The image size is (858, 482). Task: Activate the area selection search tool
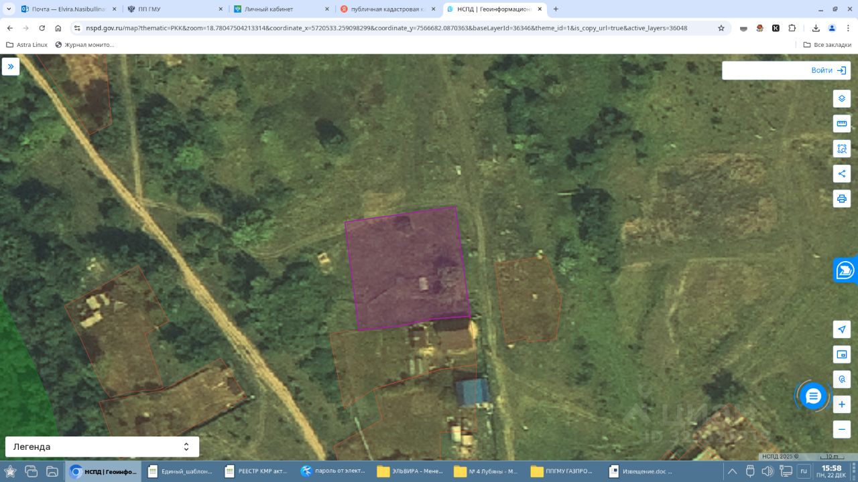(842, 149)
